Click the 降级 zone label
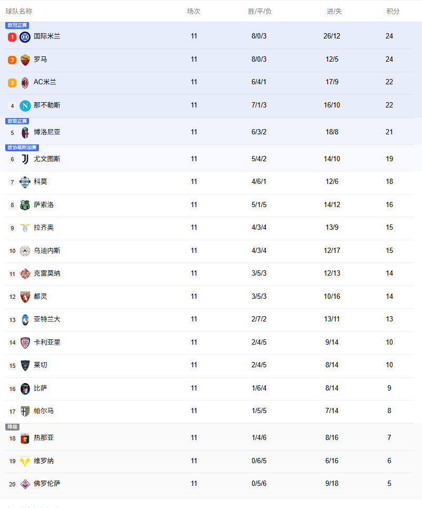 coord(12,427)
